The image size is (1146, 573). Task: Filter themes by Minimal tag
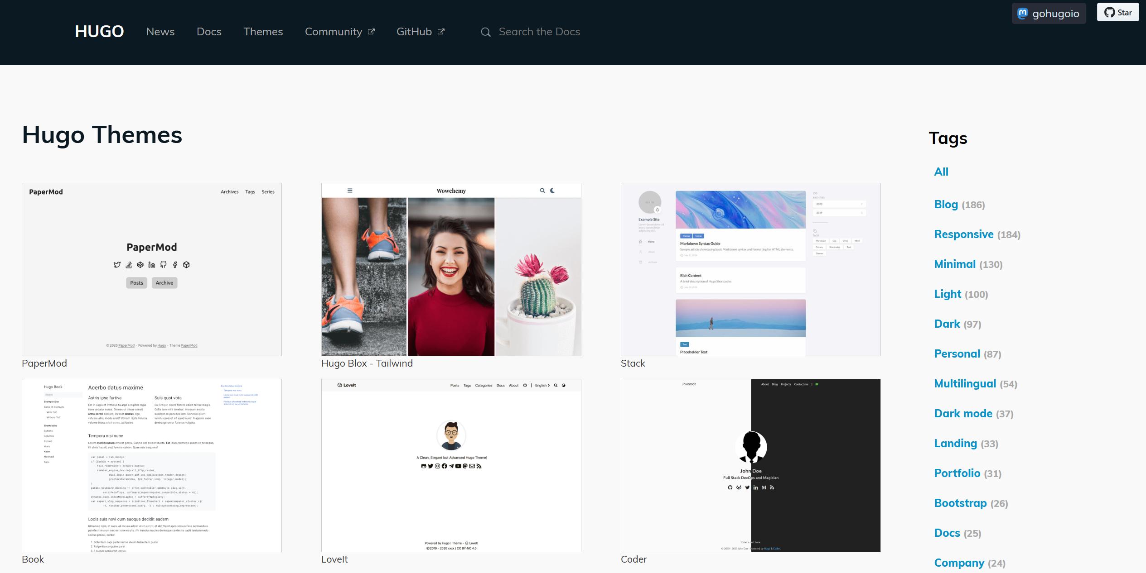[968, 264]
